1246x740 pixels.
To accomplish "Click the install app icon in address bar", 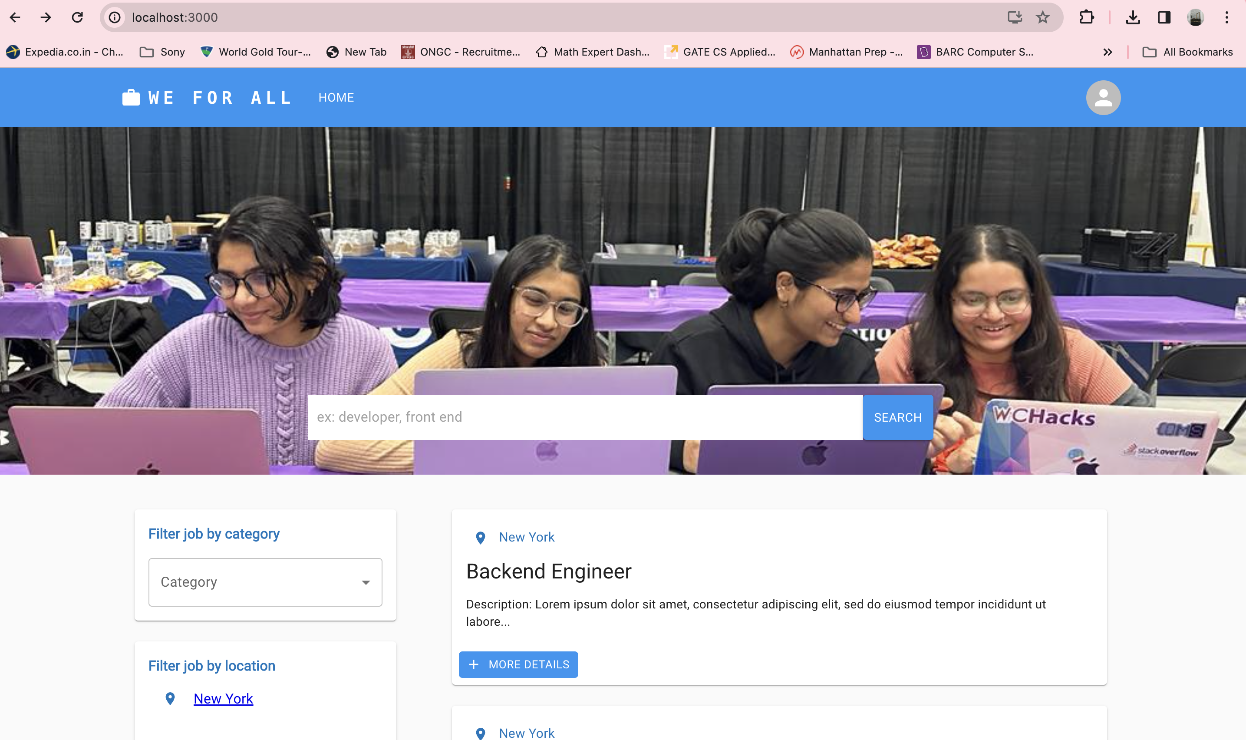I will [x=1014, y=17].
